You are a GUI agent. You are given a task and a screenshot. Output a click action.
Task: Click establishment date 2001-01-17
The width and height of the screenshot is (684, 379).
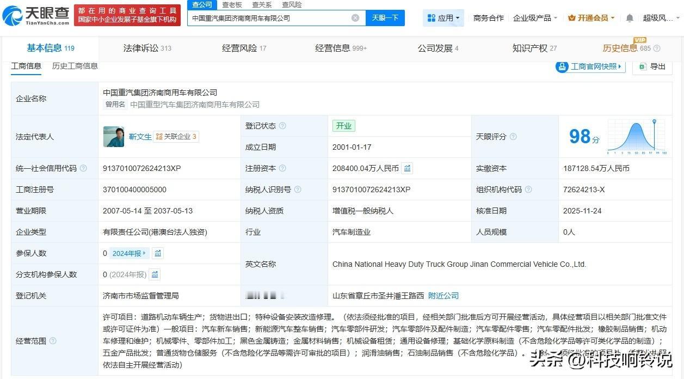tap(351, 147)
